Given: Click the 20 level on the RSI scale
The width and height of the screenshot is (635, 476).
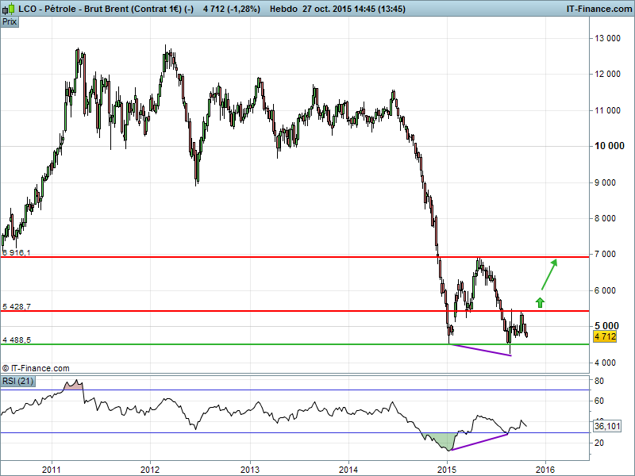Looking at the screenshot, I should point(599,443).
